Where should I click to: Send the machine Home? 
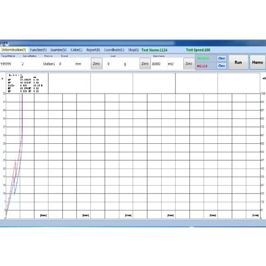[x=258, y=62]
